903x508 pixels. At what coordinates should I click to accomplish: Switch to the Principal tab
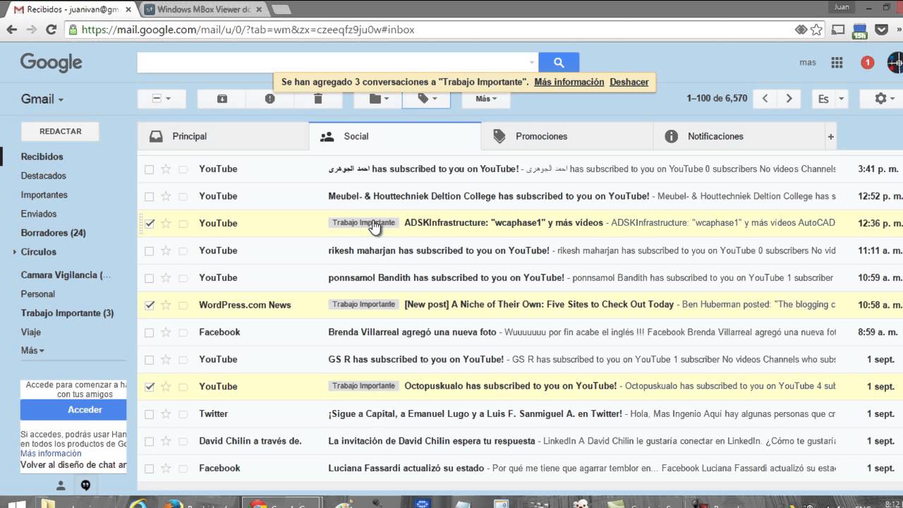(223, 136)
